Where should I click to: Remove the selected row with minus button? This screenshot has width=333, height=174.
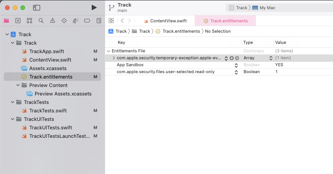pyautogui.click(x=237, y=58)
